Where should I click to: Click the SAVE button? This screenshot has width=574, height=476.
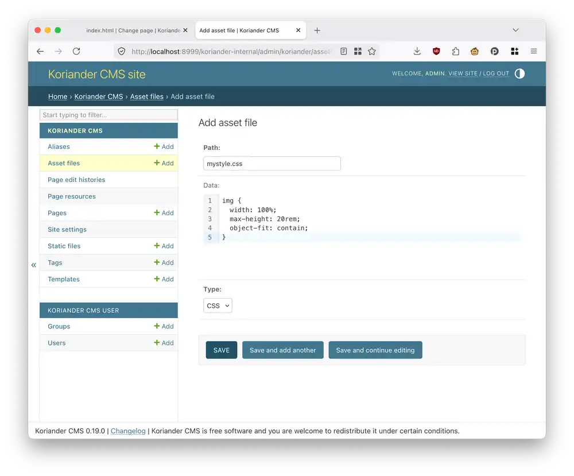pyautogui.click(x=222, y=350)
